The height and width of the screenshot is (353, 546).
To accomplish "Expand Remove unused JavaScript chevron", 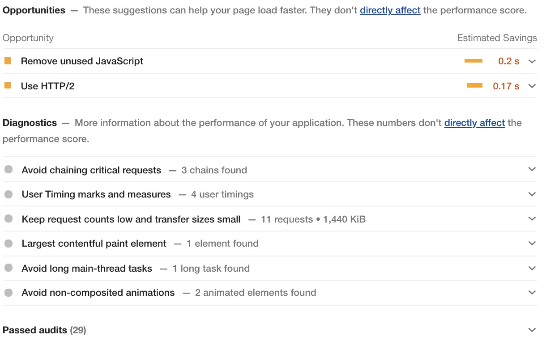I will tap(532, 61).
